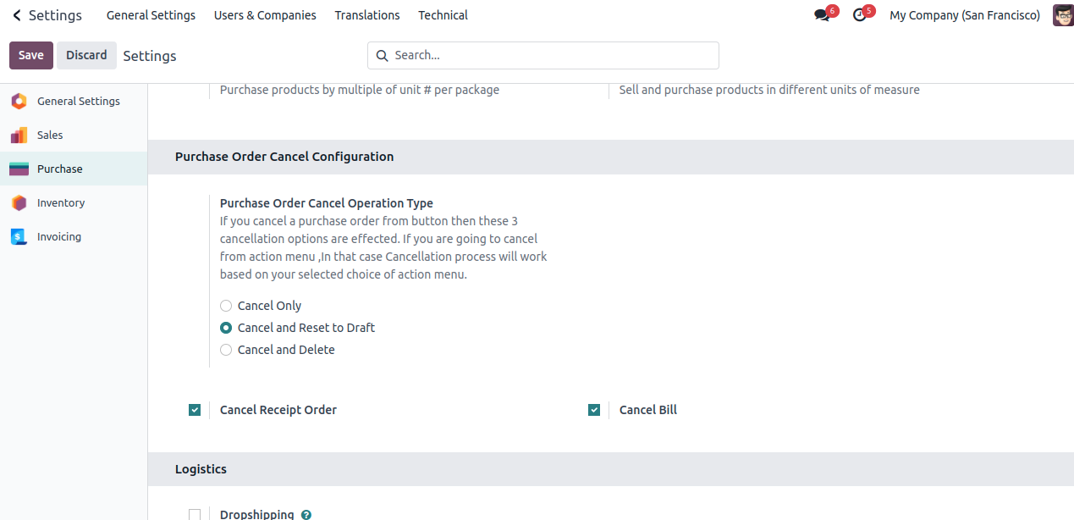
Task: Click the Dropshipping help question mark icon
Action: pyautogui.click(x=306, y=514)
